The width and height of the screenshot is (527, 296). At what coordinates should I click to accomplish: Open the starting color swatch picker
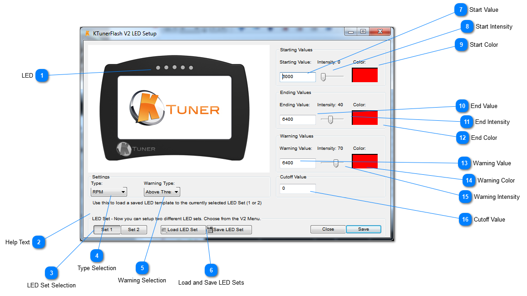click(x=364, y=75)
